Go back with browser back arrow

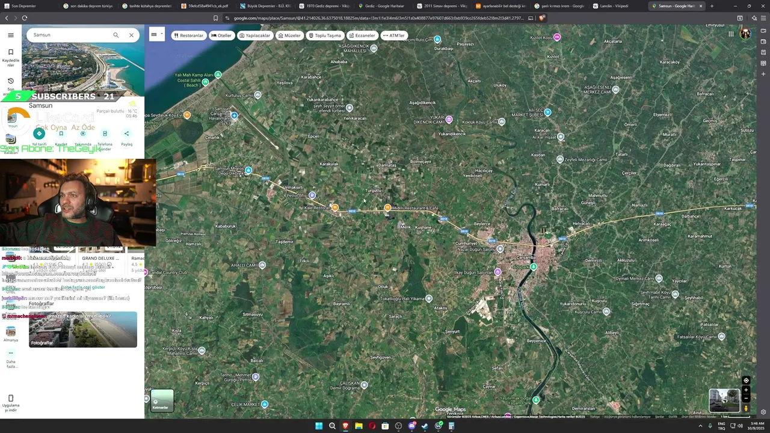(x=7, y=18)
